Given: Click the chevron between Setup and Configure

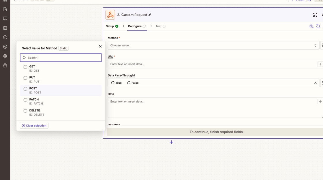Looking at the screenshot, I should click(123, 26).
